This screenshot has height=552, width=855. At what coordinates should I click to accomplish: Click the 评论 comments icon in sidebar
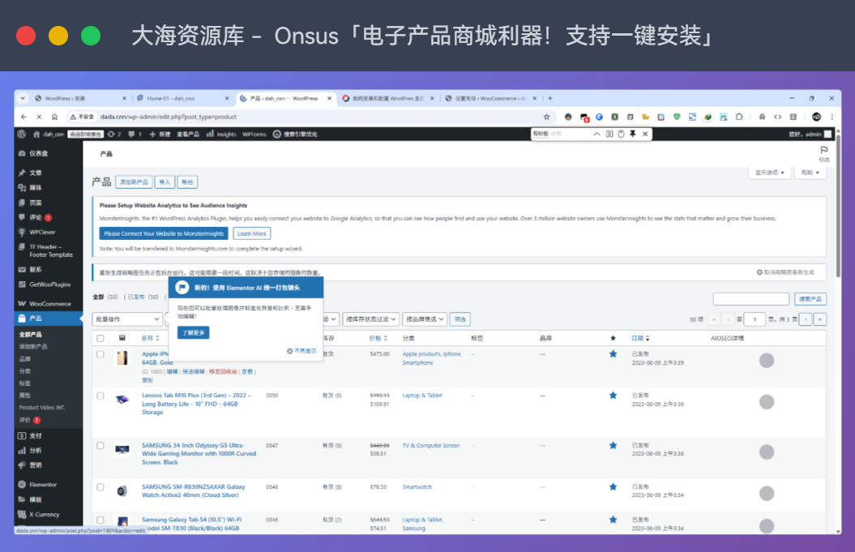point(22,217)
